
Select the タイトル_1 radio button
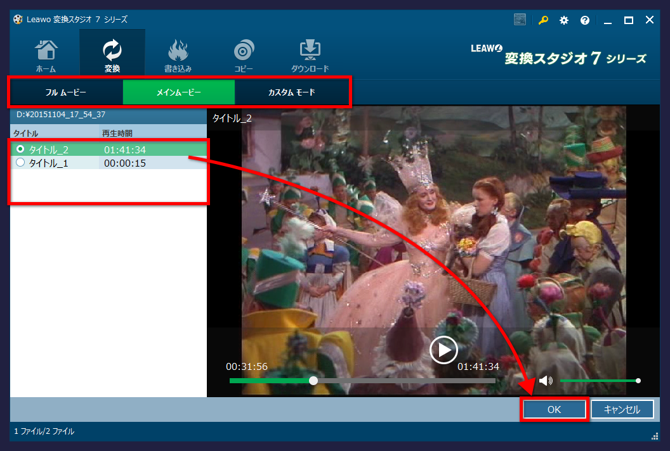[x=20, y=163]
